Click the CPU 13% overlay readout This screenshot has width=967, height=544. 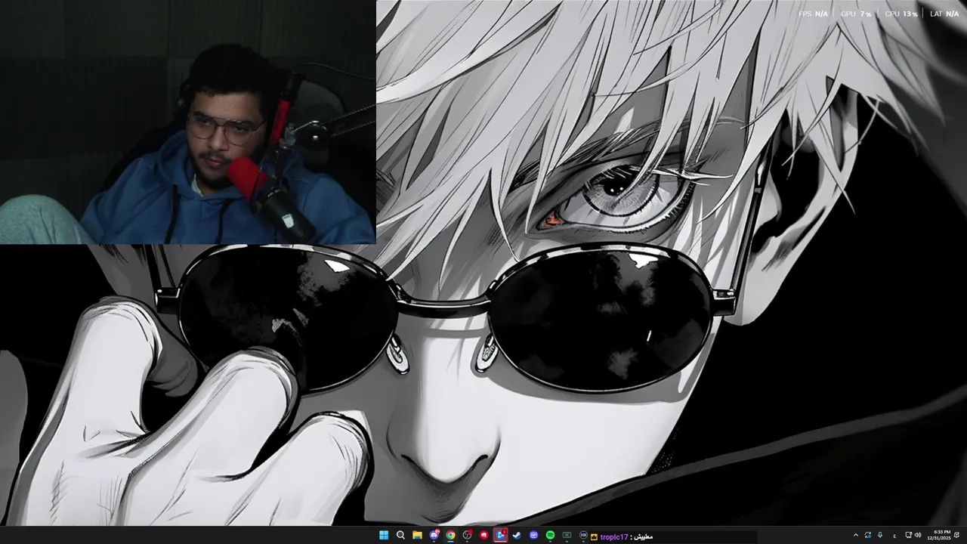coord(901,14)
